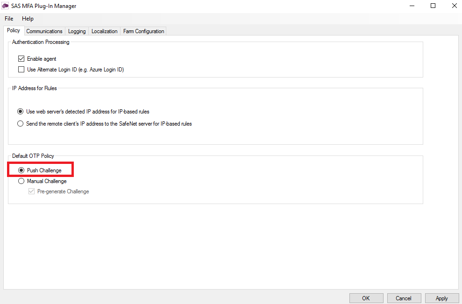Switch to the Logging tab

77,31
